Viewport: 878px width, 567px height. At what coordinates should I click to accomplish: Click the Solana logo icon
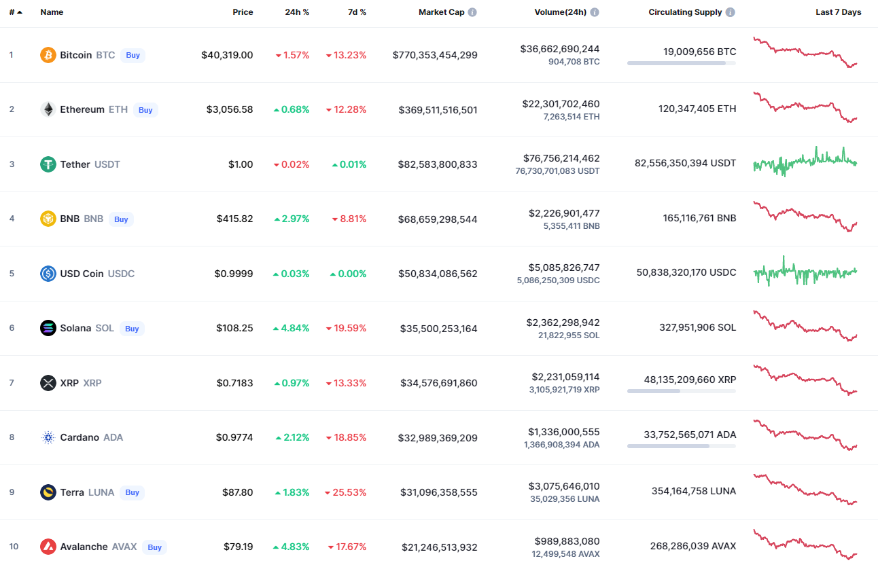pos(48,328)
